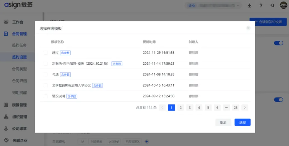Click the 公司印章 sidebar icon
Image resolution: width=289 pixels, height=146 pixels.
click(x=6, y=129)
